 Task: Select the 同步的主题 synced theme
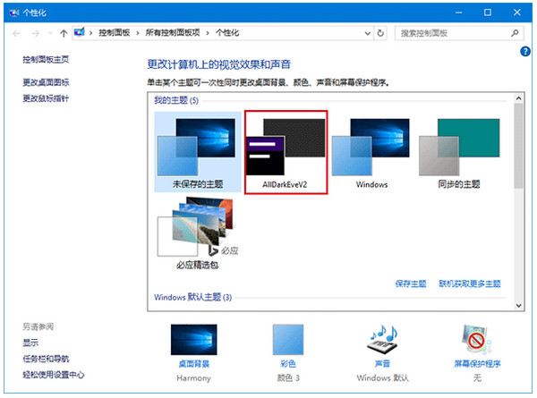pyautogui.click(x=458, y=152)
